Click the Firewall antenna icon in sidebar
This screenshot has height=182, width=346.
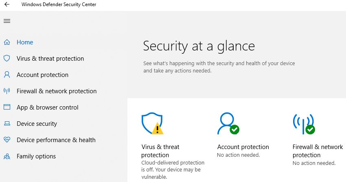pos(7,91)
